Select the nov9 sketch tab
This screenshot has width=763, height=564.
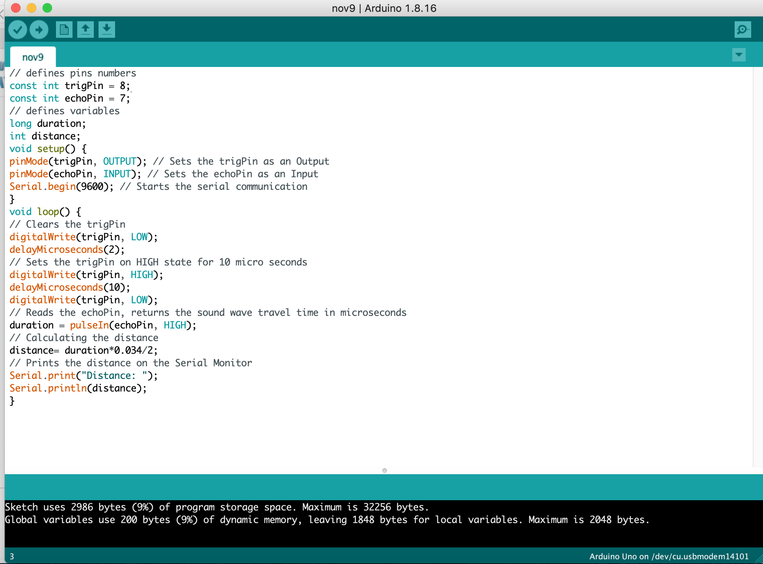click(33, 57)
